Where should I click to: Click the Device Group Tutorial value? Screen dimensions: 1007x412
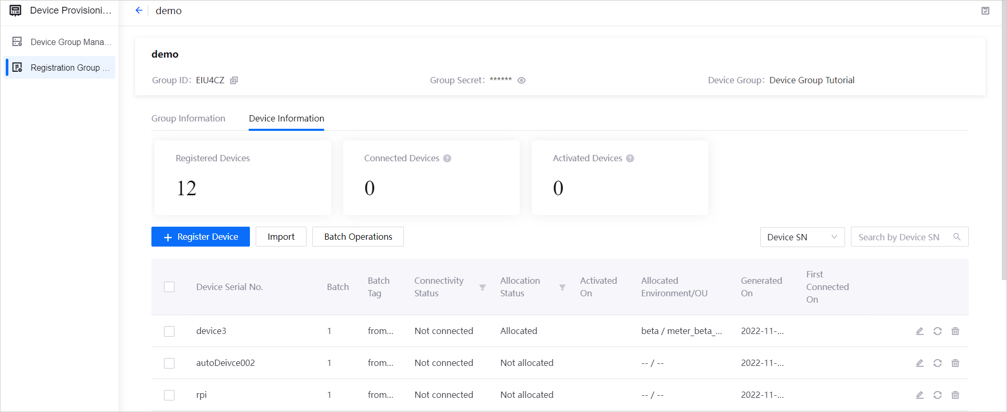click(x=812, y=80)
